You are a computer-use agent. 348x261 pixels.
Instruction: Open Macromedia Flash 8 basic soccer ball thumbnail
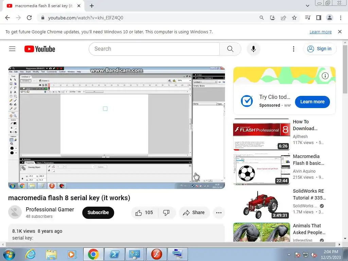pos(261,169)
